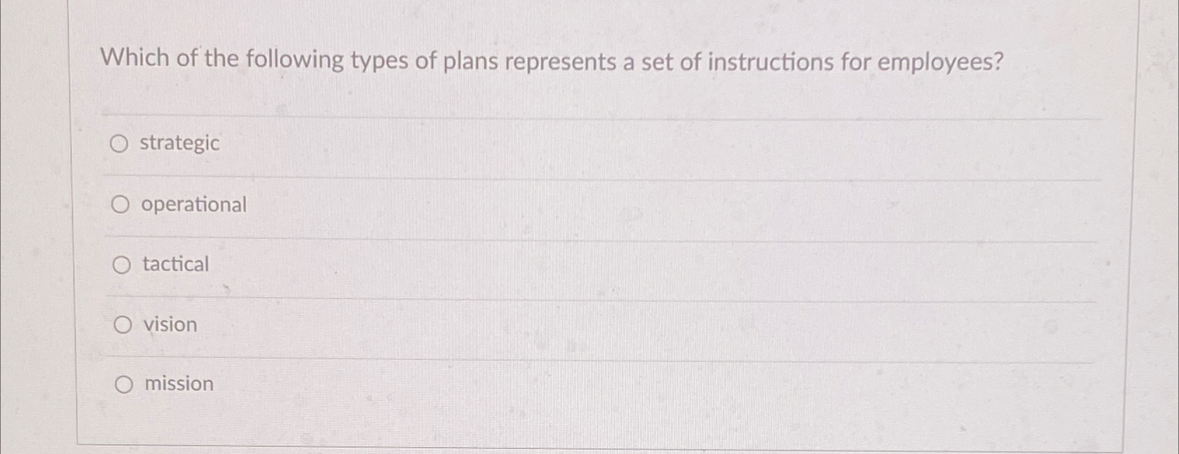Select the operational radio button
This screenshot has width=1179, height=454.
click(121, 204)
